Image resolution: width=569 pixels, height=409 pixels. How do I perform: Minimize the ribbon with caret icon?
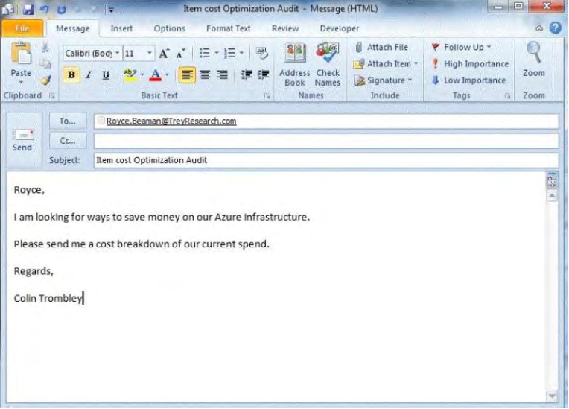point(539,28)
